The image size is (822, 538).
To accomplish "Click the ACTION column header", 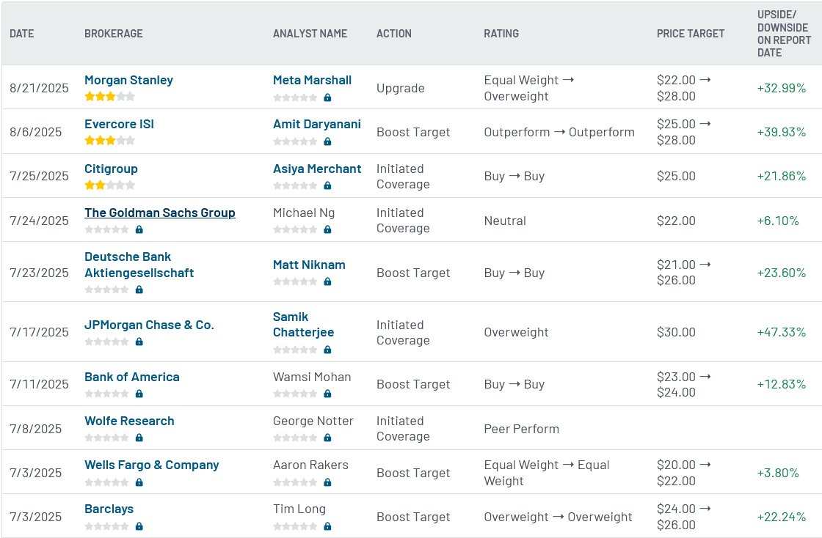I will click(393, 34).
